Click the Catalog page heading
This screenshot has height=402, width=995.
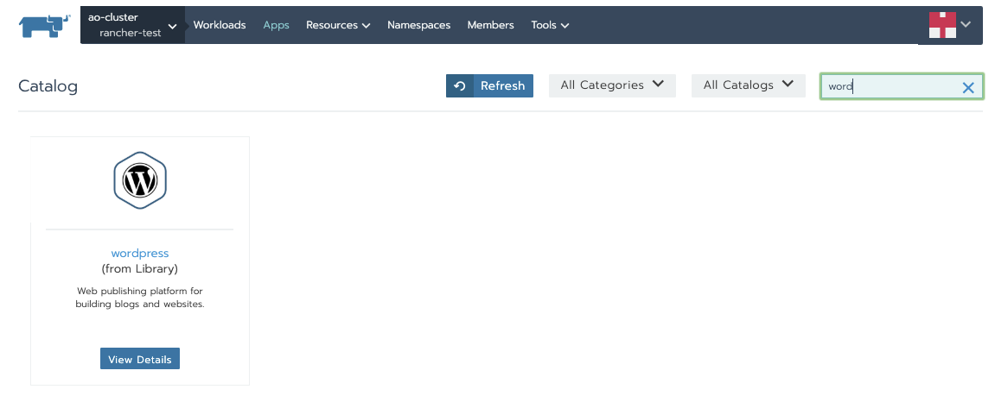tap(48, 86)
